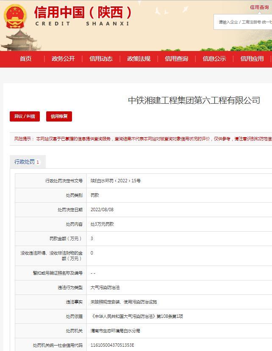Screen dimensions: 272x351
Task: Click the 处罚机关统一社会信用代码 label
Action: click(58, 345)
